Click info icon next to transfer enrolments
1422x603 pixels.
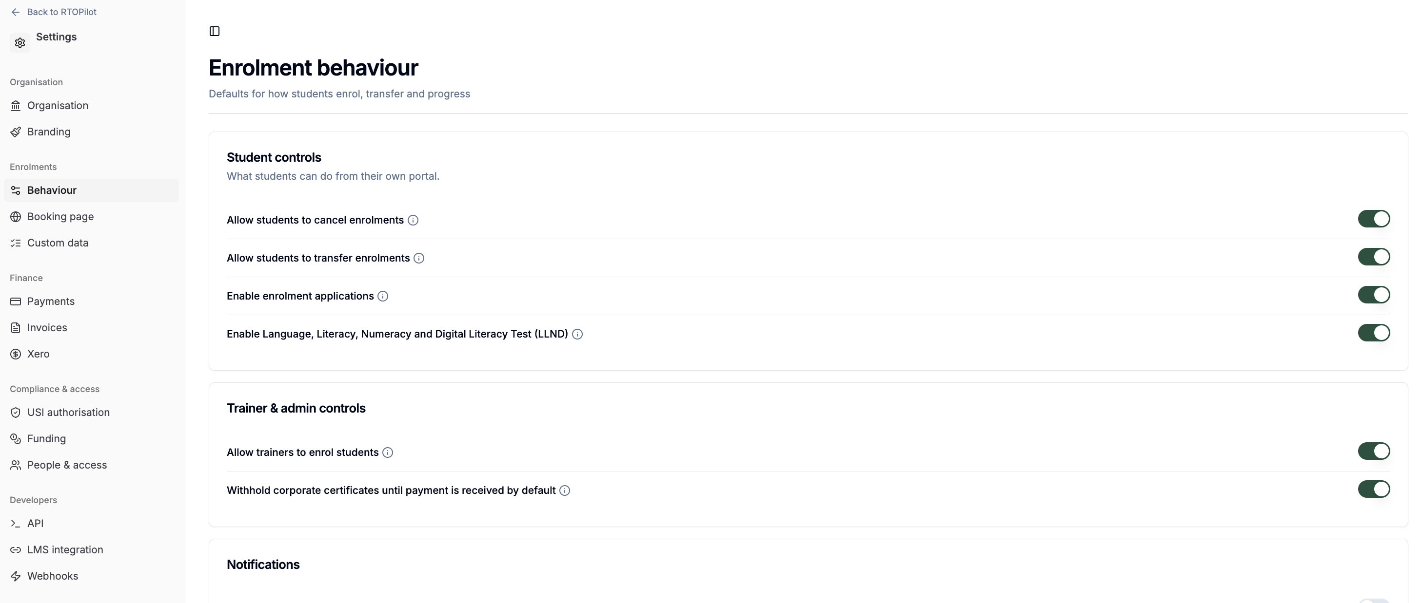point(419,259)
